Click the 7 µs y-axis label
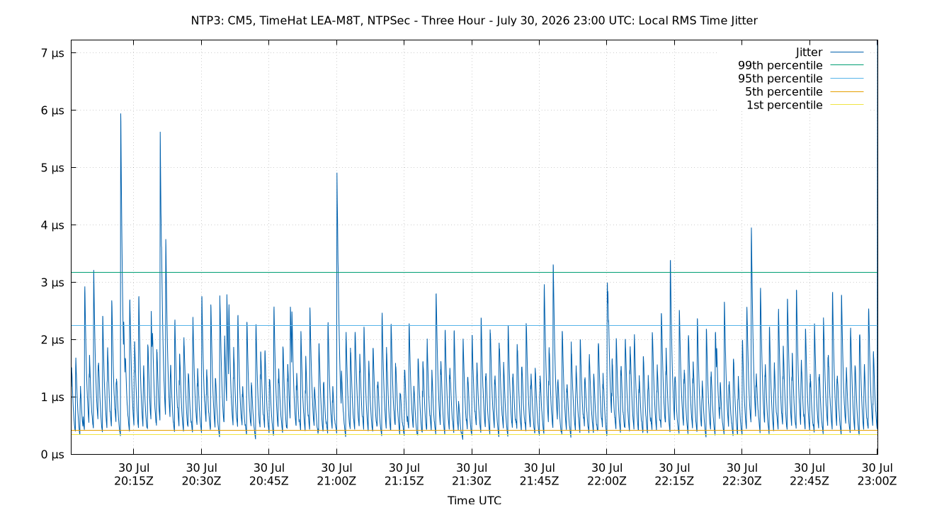Viewport: 949px width, 510px height. click(x=52, y=53)
